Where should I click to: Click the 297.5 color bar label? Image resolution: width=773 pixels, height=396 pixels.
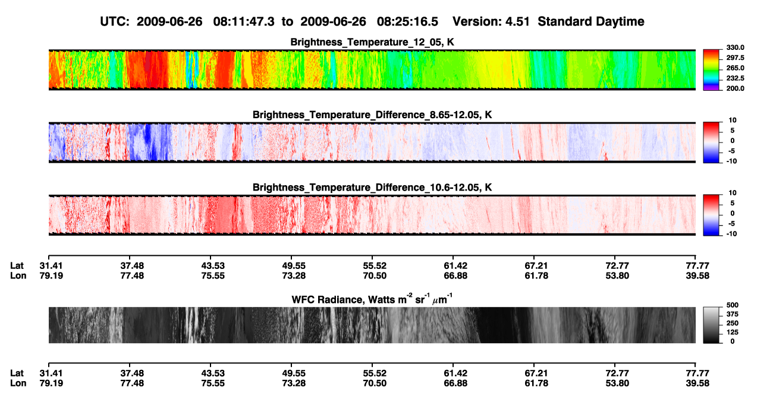click(736, 58)
